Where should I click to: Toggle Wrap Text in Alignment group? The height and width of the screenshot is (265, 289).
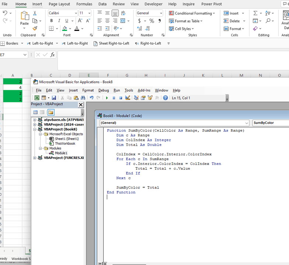(123, 13)
